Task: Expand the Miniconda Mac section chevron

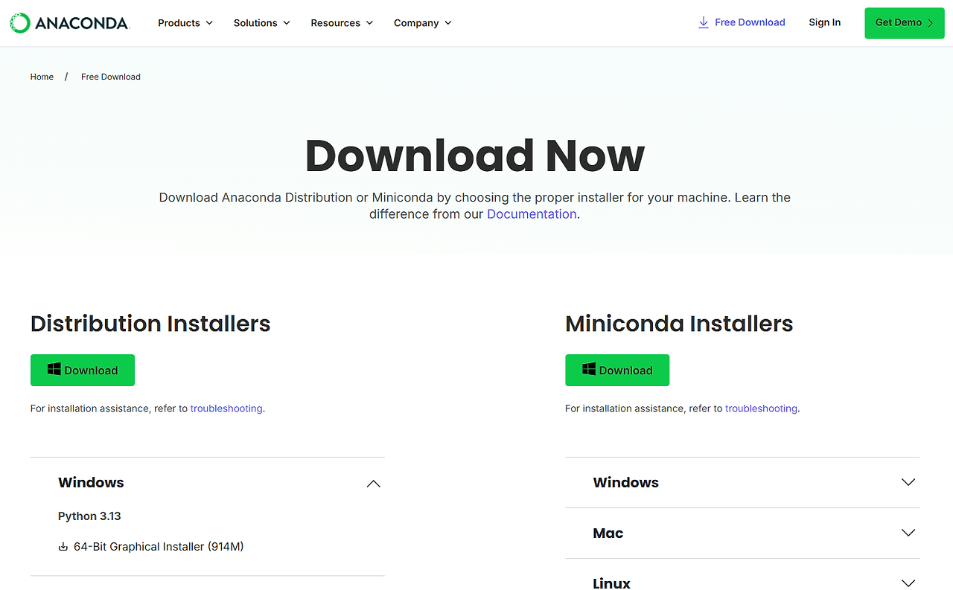Action: pyautogui.click(x=908, y=533)
